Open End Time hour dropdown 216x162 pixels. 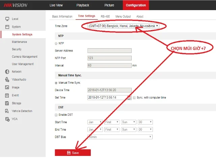click(145, 130)
